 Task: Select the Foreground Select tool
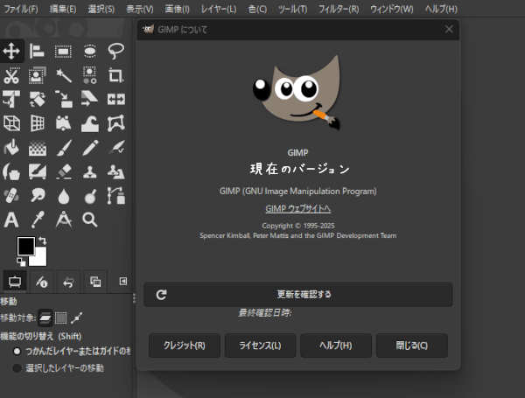pos(37,75)
